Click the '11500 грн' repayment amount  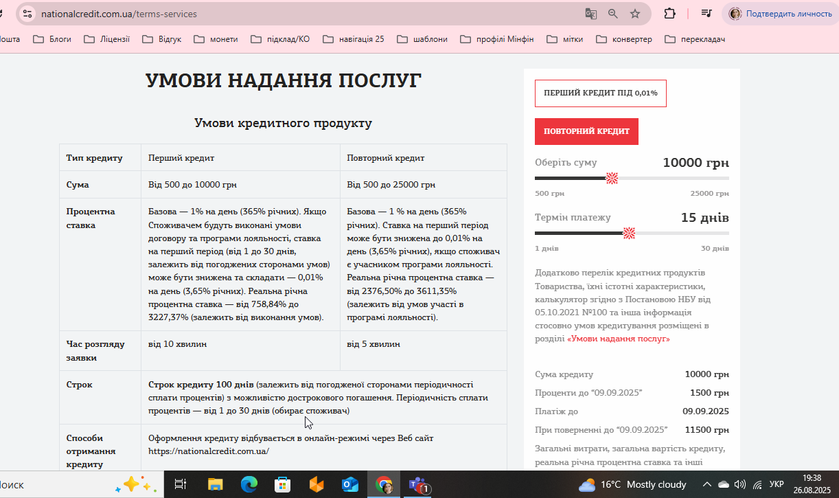pyautogui.click(x=706, y=429)
